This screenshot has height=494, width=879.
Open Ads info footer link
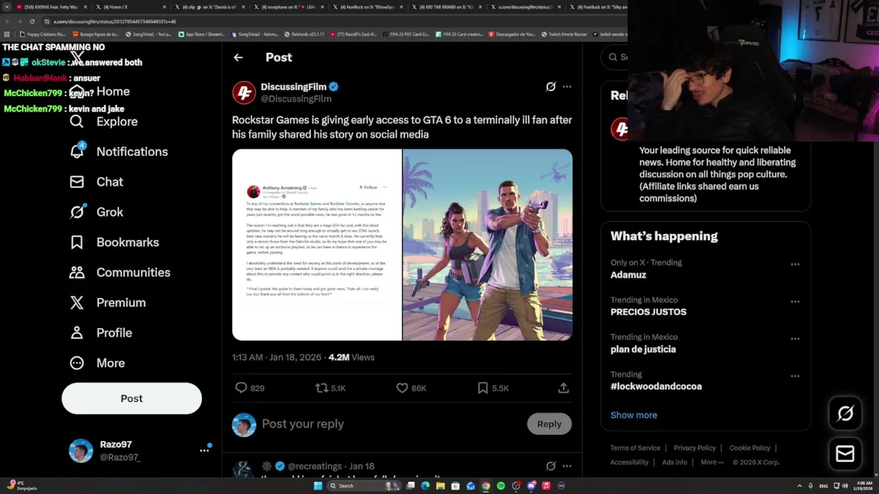click(674, 462)
